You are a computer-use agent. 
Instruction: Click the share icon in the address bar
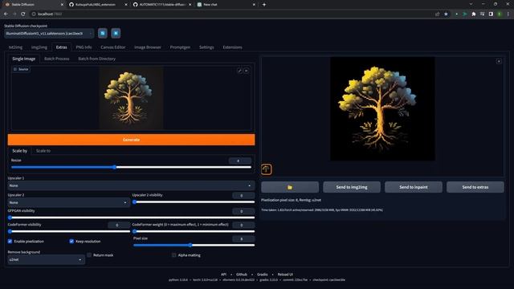[437, 14]
